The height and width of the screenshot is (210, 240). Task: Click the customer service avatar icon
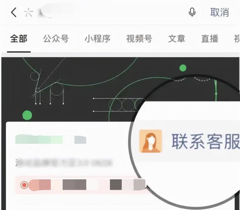click(151, 141)
